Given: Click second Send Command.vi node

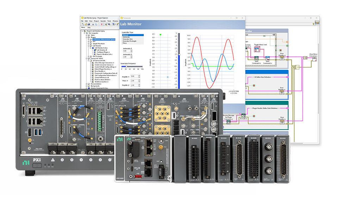Looking at the screenshot, I should (267, 58).
